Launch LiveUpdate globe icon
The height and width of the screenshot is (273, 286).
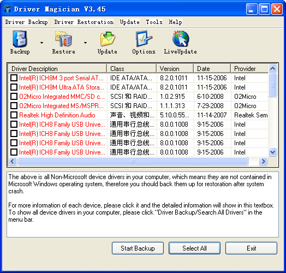181,39
